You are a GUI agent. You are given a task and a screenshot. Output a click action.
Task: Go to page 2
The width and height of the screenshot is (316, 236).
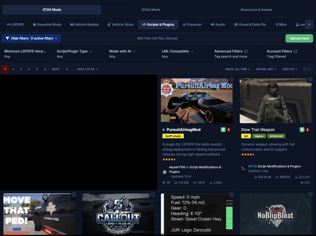tap(13, 69)
